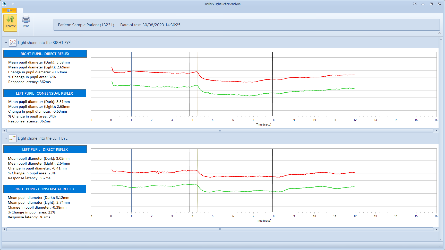Viewport: 445px width, 250px height.
Task: Click the full-screen mode icon in title bar
Action: pos(415,4)
